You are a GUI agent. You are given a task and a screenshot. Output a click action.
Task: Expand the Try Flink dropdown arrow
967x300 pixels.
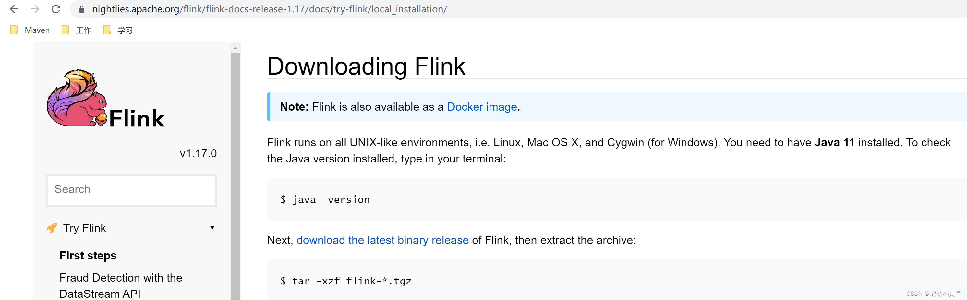(212, 228)
